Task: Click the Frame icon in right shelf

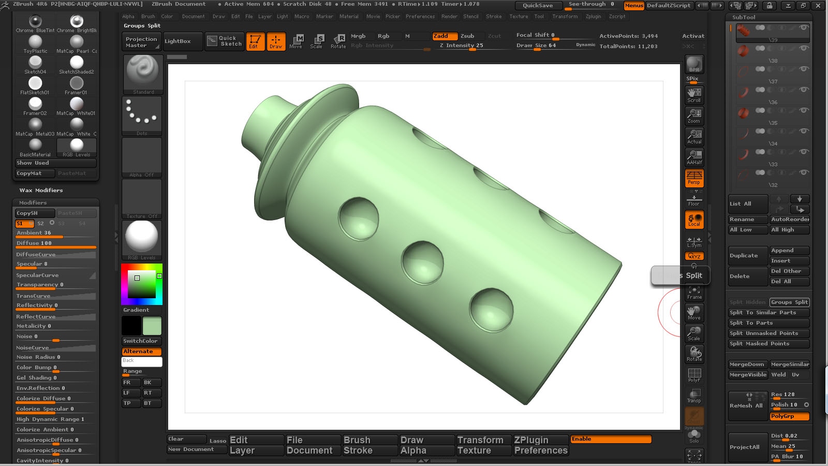Action: tap(694, 292)
